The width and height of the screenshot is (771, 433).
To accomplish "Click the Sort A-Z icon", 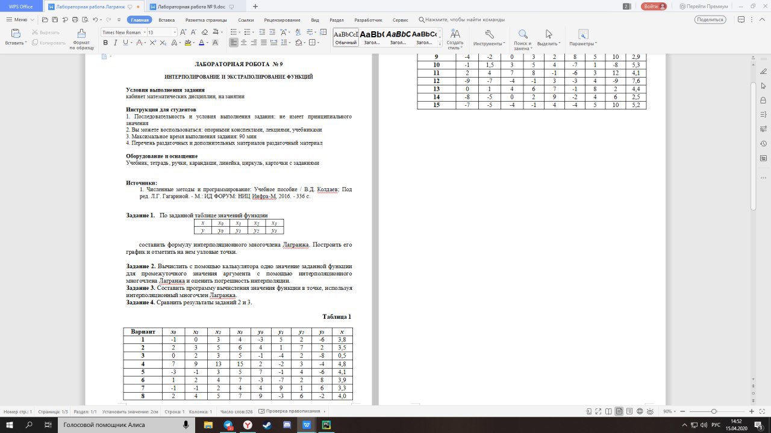I will tap(299, 32).
